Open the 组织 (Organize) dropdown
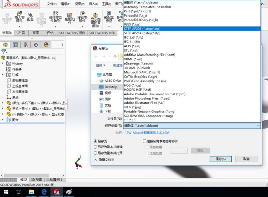Viewport: 268px width, 197px height. pyautogui.click(x=100, y=65)
